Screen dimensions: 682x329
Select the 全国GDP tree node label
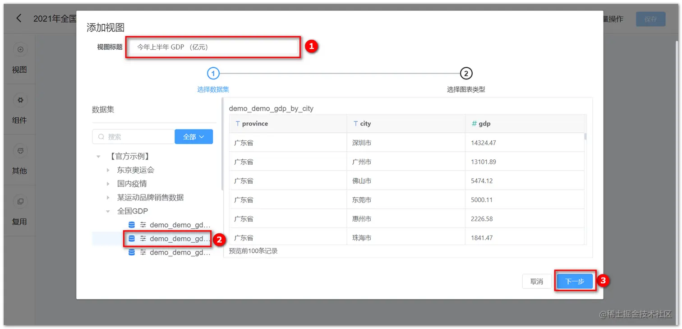133,211
